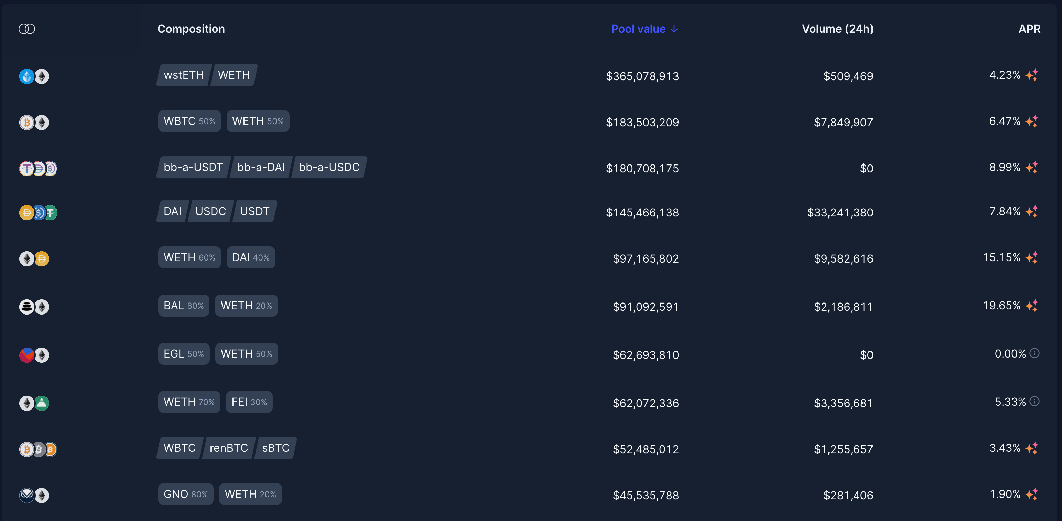Select the bb-a-USDT token pill
1062x521 pixels.
pos(193,167)
